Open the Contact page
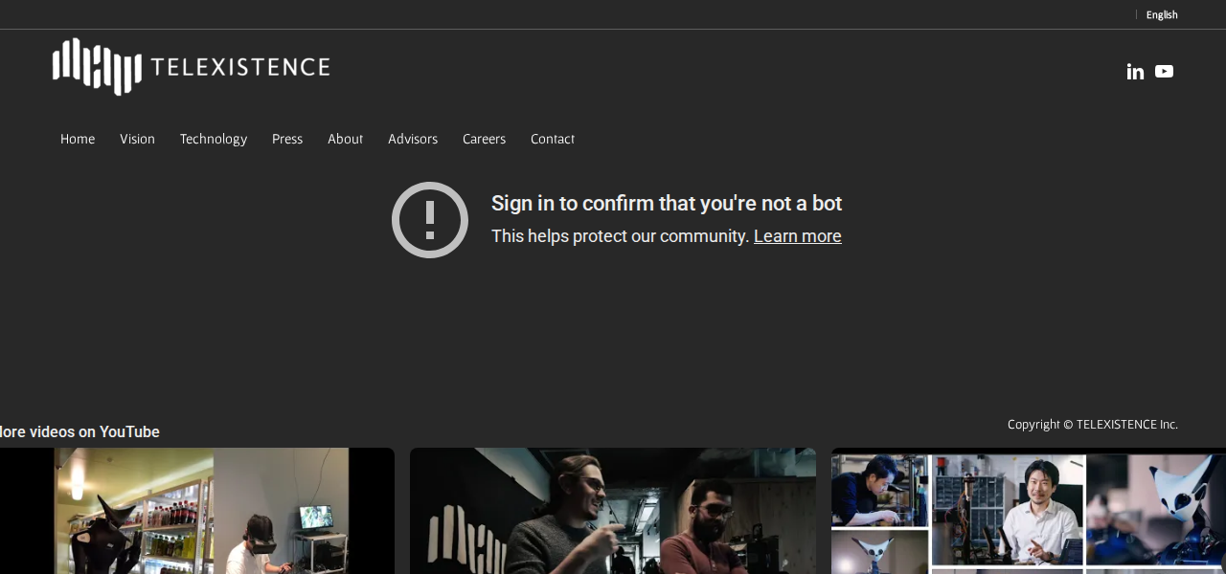Viewport: 1226px width, 574px height. [553, 139]
